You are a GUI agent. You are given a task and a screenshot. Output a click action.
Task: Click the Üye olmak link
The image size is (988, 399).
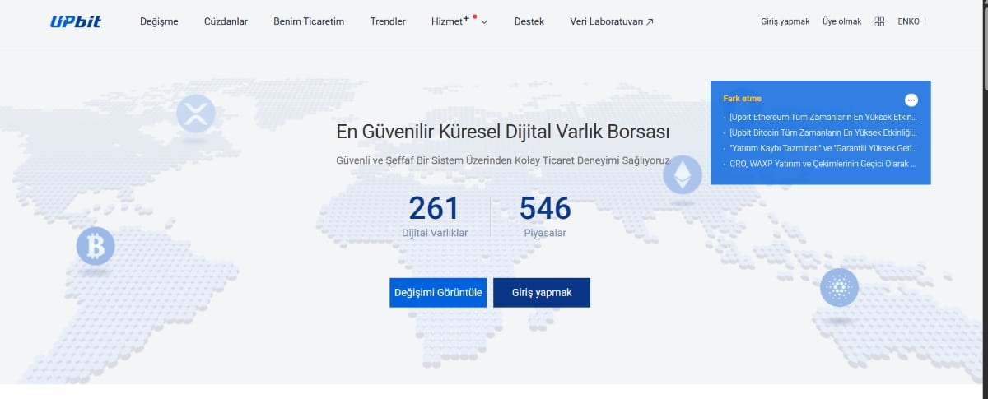click(x=841, y=21)
